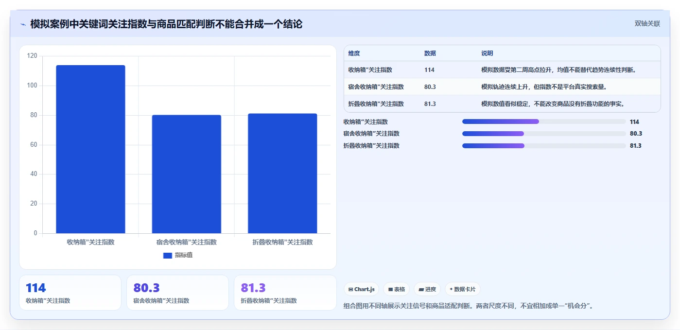Click the progress bar with value 81.3
This screenshot has height=330, width=680.
pyautogui.click(x=544, y=146)
